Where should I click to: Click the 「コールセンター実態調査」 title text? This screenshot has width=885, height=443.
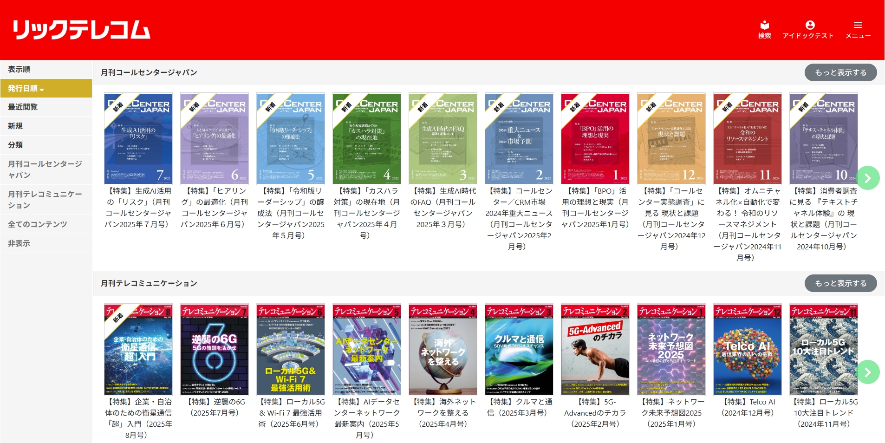tap(671, 219)
